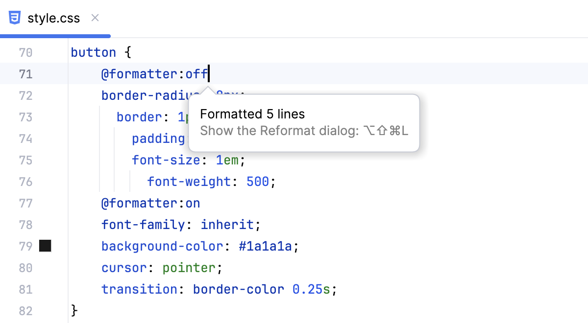Click the 1em font-size value on line 75
Screen dimensions: 588x323
(x=226, y=160)
